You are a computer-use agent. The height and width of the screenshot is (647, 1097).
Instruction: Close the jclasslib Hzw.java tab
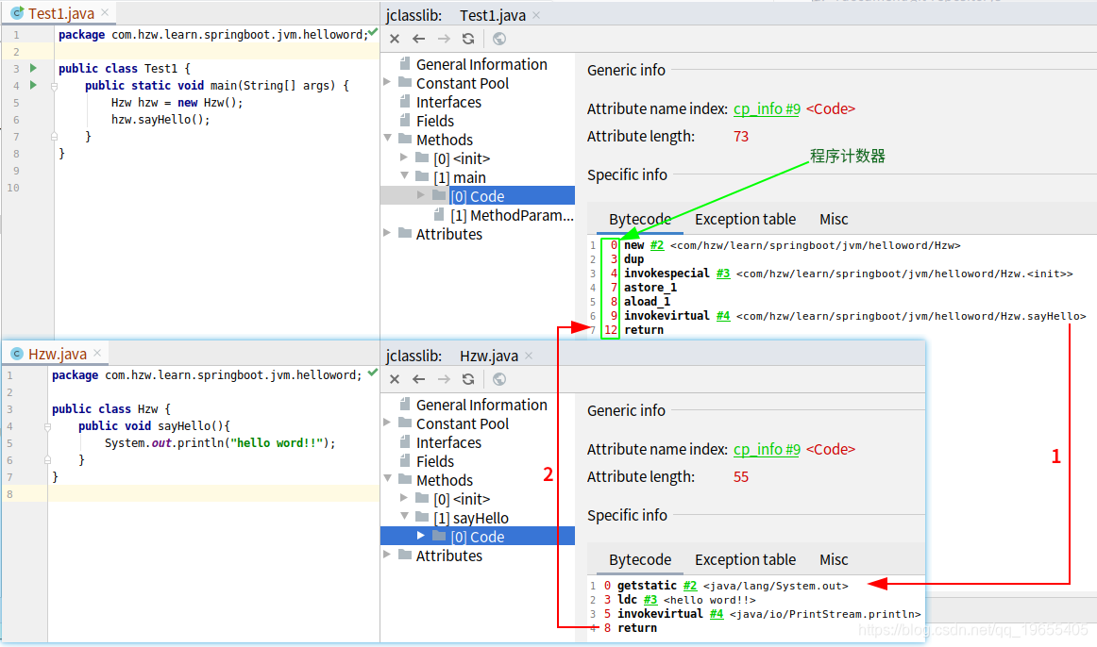coord(529,356)
